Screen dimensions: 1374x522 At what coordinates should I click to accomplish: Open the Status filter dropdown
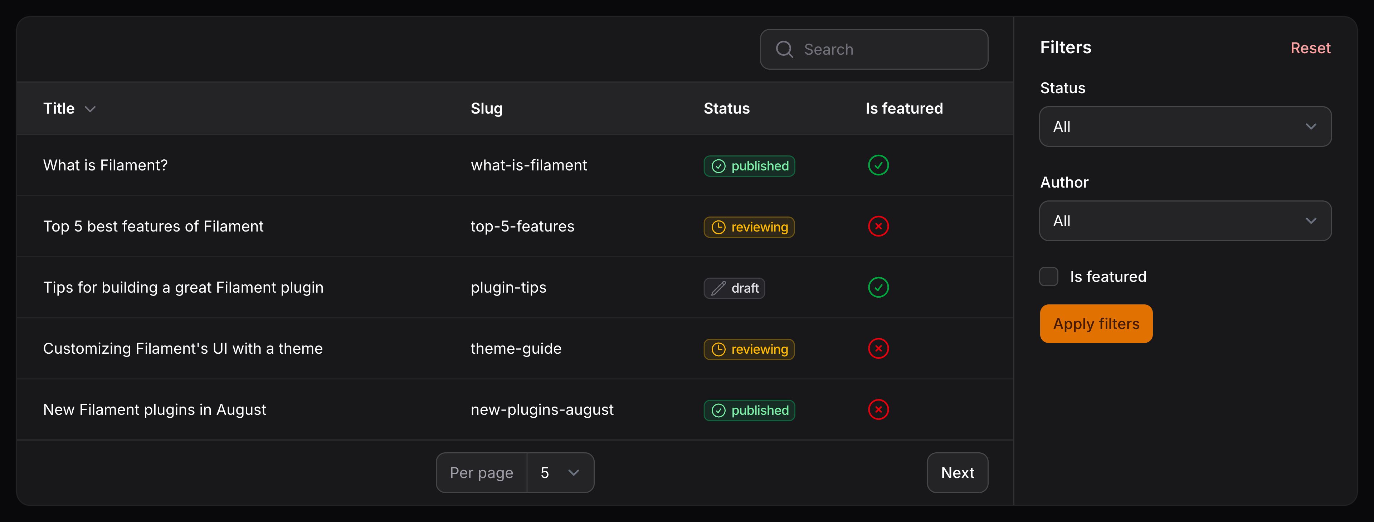point(1185,126)
